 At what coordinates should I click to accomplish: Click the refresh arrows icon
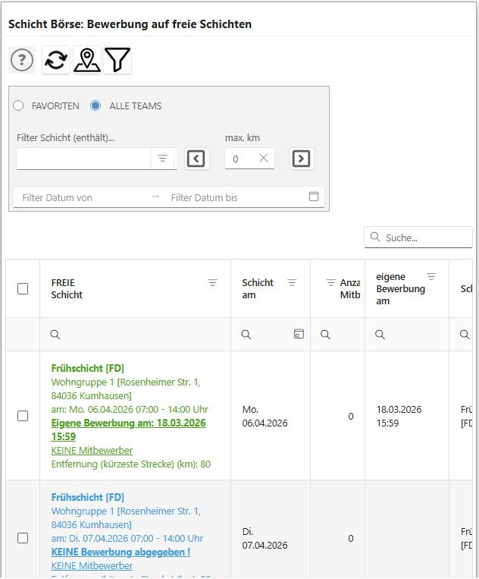coord(55,60)
